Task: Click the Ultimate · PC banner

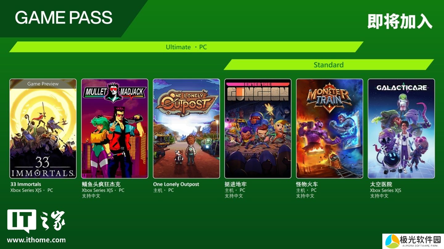Action: (x=186, y=47)
